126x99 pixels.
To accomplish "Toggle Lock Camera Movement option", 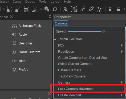I will 90,89.
